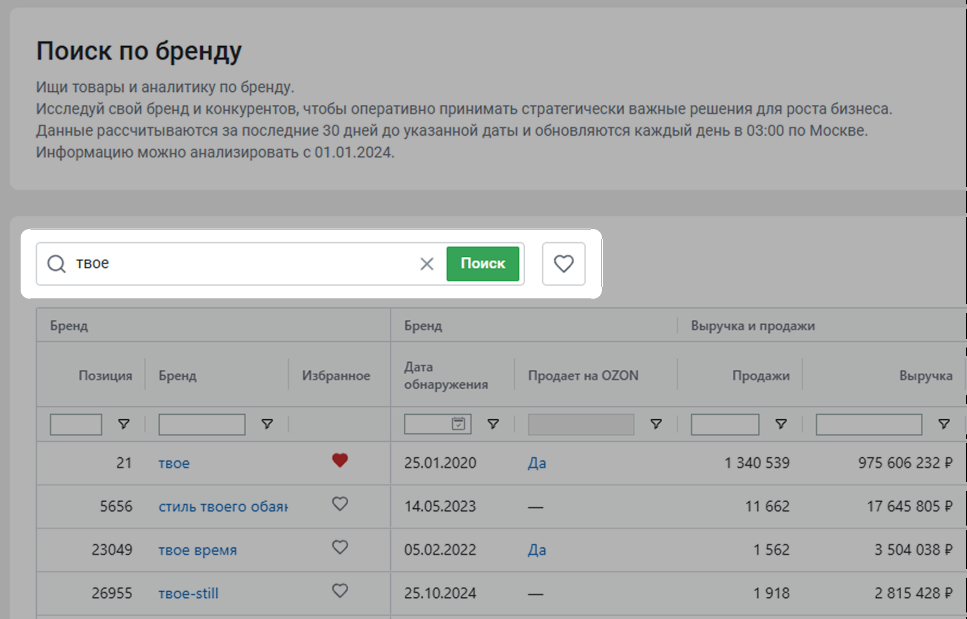Open the filter icon for Дата обнаружения
This screenshot has width=967, height=619.
click(493, 424)
